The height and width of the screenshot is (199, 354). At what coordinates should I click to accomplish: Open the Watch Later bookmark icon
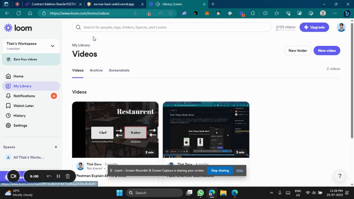8,106
